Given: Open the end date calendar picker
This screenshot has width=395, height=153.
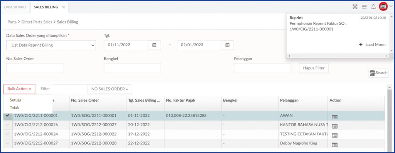Looking at the screenshot, I should click(x=227, y=45).
